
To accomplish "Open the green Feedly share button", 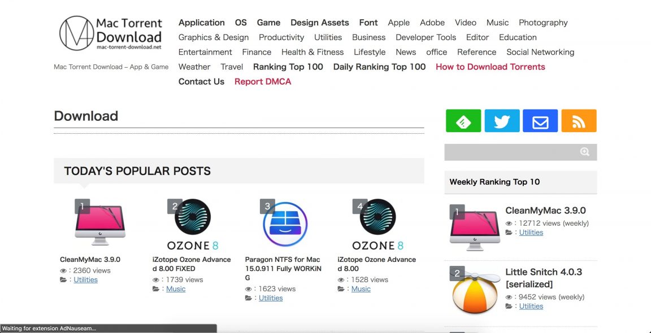I will 463,121.
